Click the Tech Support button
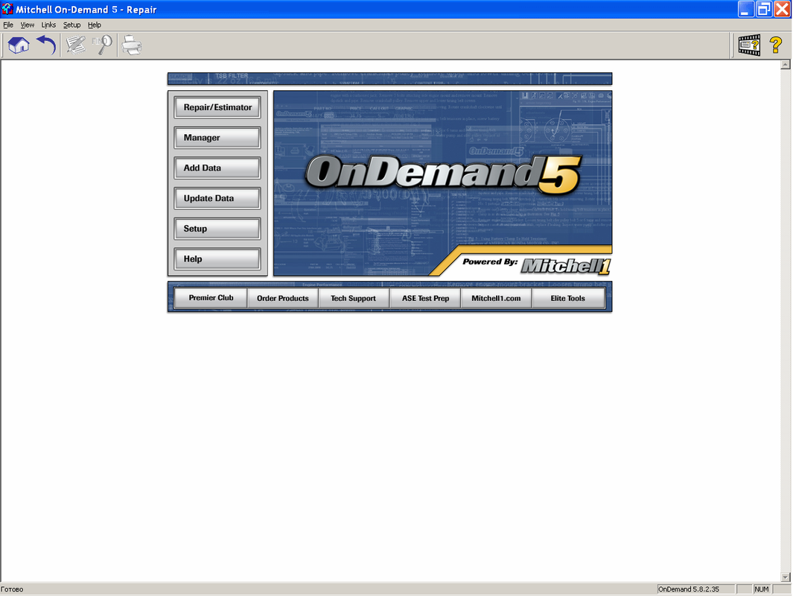The height and width of the screenshot is (596, 793). [354, 298]
